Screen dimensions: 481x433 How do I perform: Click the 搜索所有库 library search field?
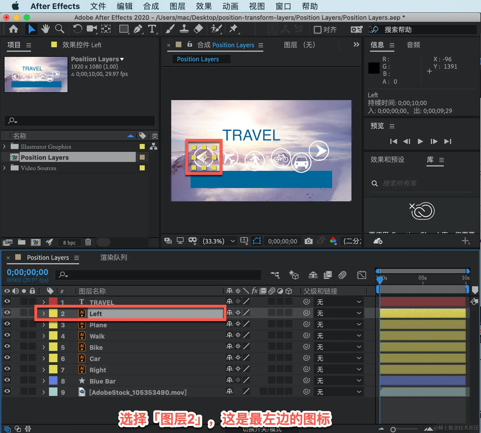[x=422, y=183]
